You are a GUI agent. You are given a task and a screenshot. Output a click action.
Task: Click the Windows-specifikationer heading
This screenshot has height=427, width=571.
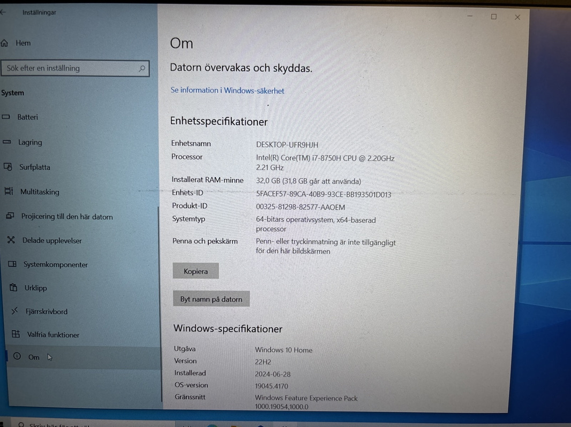(x=228, y=329)
